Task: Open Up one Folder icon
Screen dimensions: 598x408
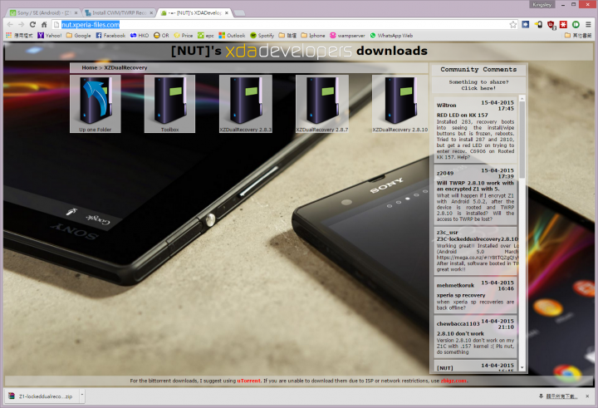Action: tap(96, 104)
